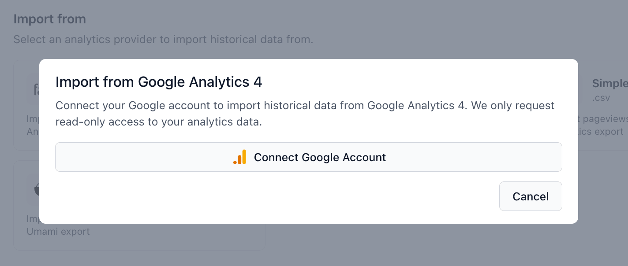Viewport: 628px width, 266px height.
Task: Click the dialog title 'Import from Google Analytics 4'
Action: 158,82
